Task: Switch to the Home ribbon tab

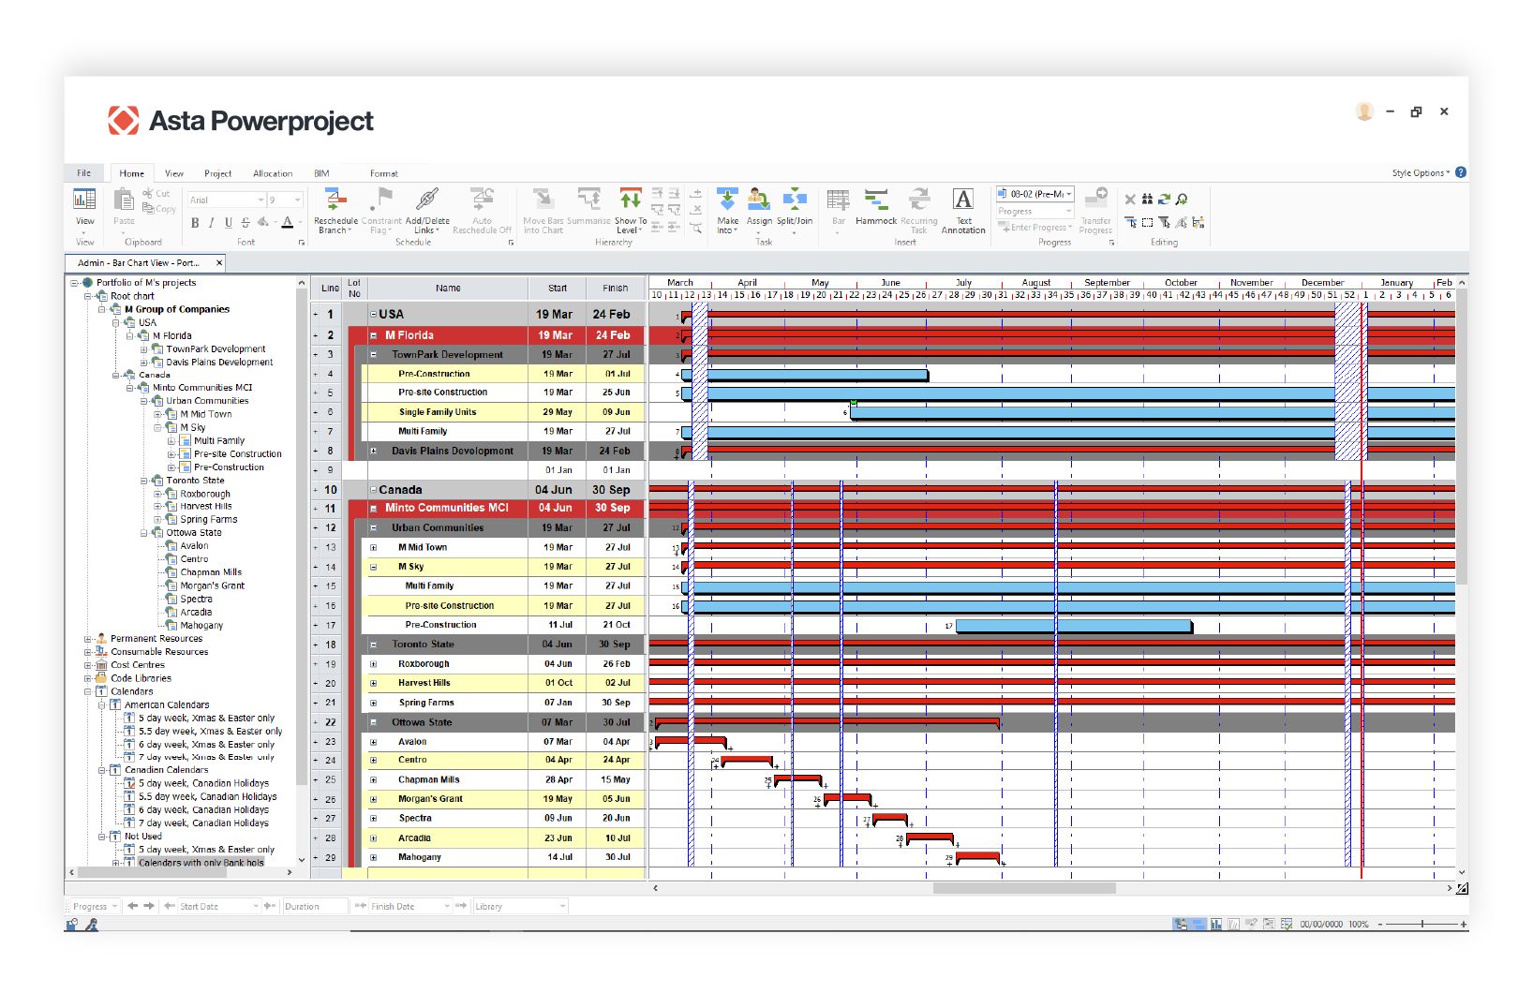Action: click(x=132, y=173)
